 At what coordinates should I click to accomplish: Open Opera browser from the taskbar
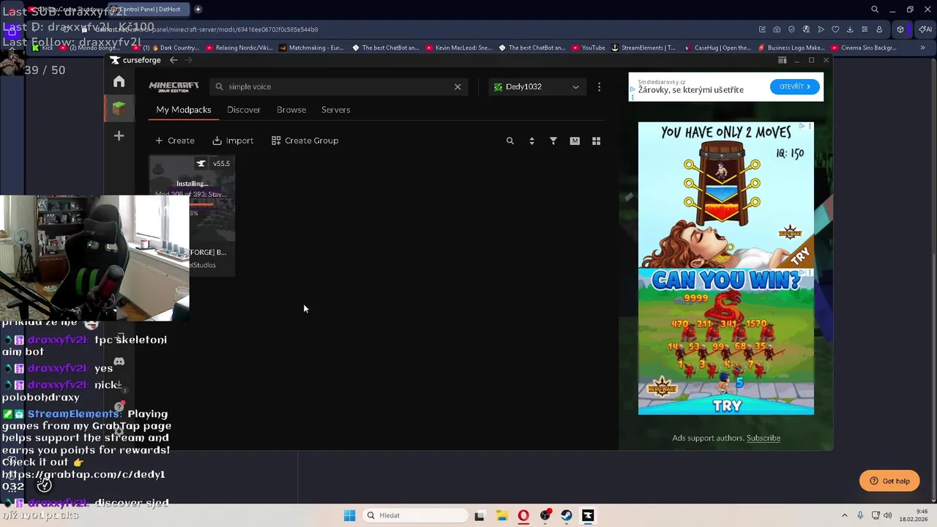tap(523, 515)
